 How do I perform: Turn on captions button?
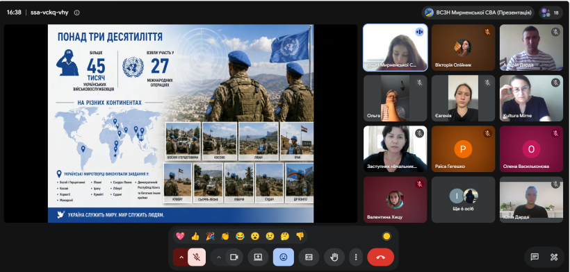pyautogui.click(x=309, y=257)
